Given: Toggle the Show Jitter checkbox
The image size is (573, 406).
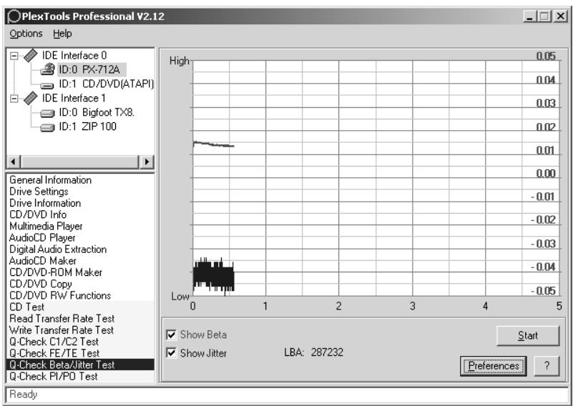Looking at the screenshot, I should click(x=171, y=353).
